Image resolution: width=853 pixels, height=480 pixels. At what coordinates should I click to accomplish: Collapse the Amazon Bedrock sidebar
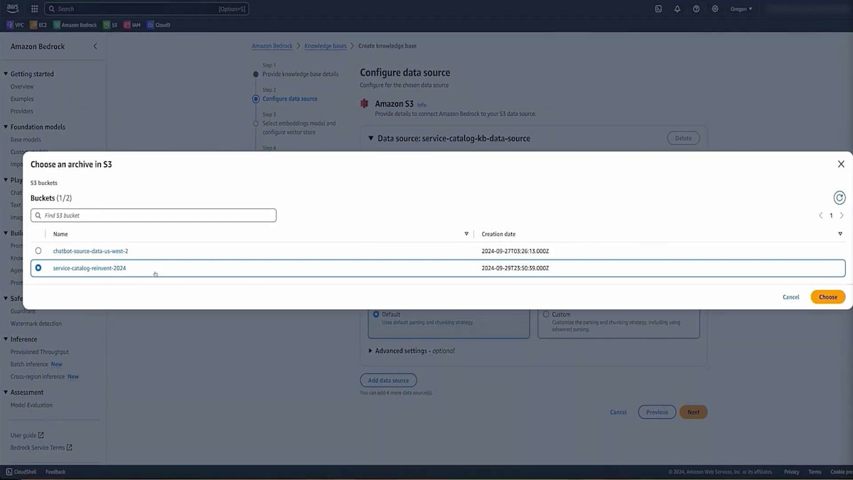point(95,46)
